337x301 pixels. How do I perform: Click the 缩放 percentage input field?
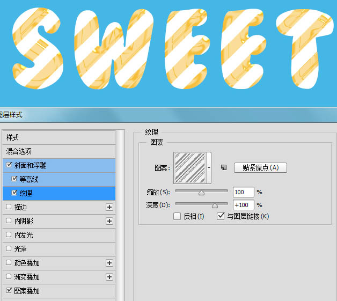click(244, 192)
